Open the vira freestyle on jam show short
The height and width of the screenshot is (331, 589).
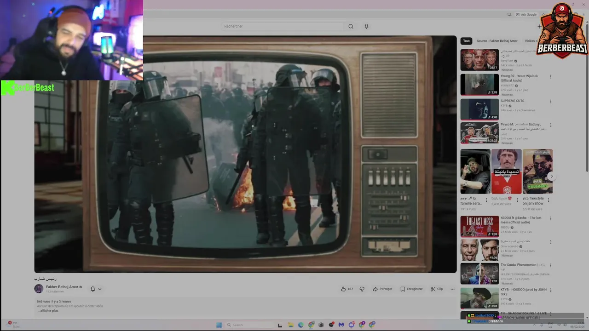point(537,171)
